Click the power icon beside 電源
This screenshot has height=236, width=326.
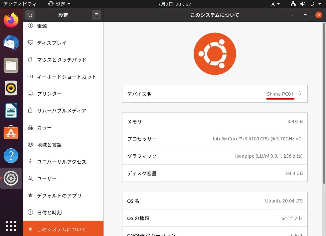pyautogui.click(x=30, y=26)
